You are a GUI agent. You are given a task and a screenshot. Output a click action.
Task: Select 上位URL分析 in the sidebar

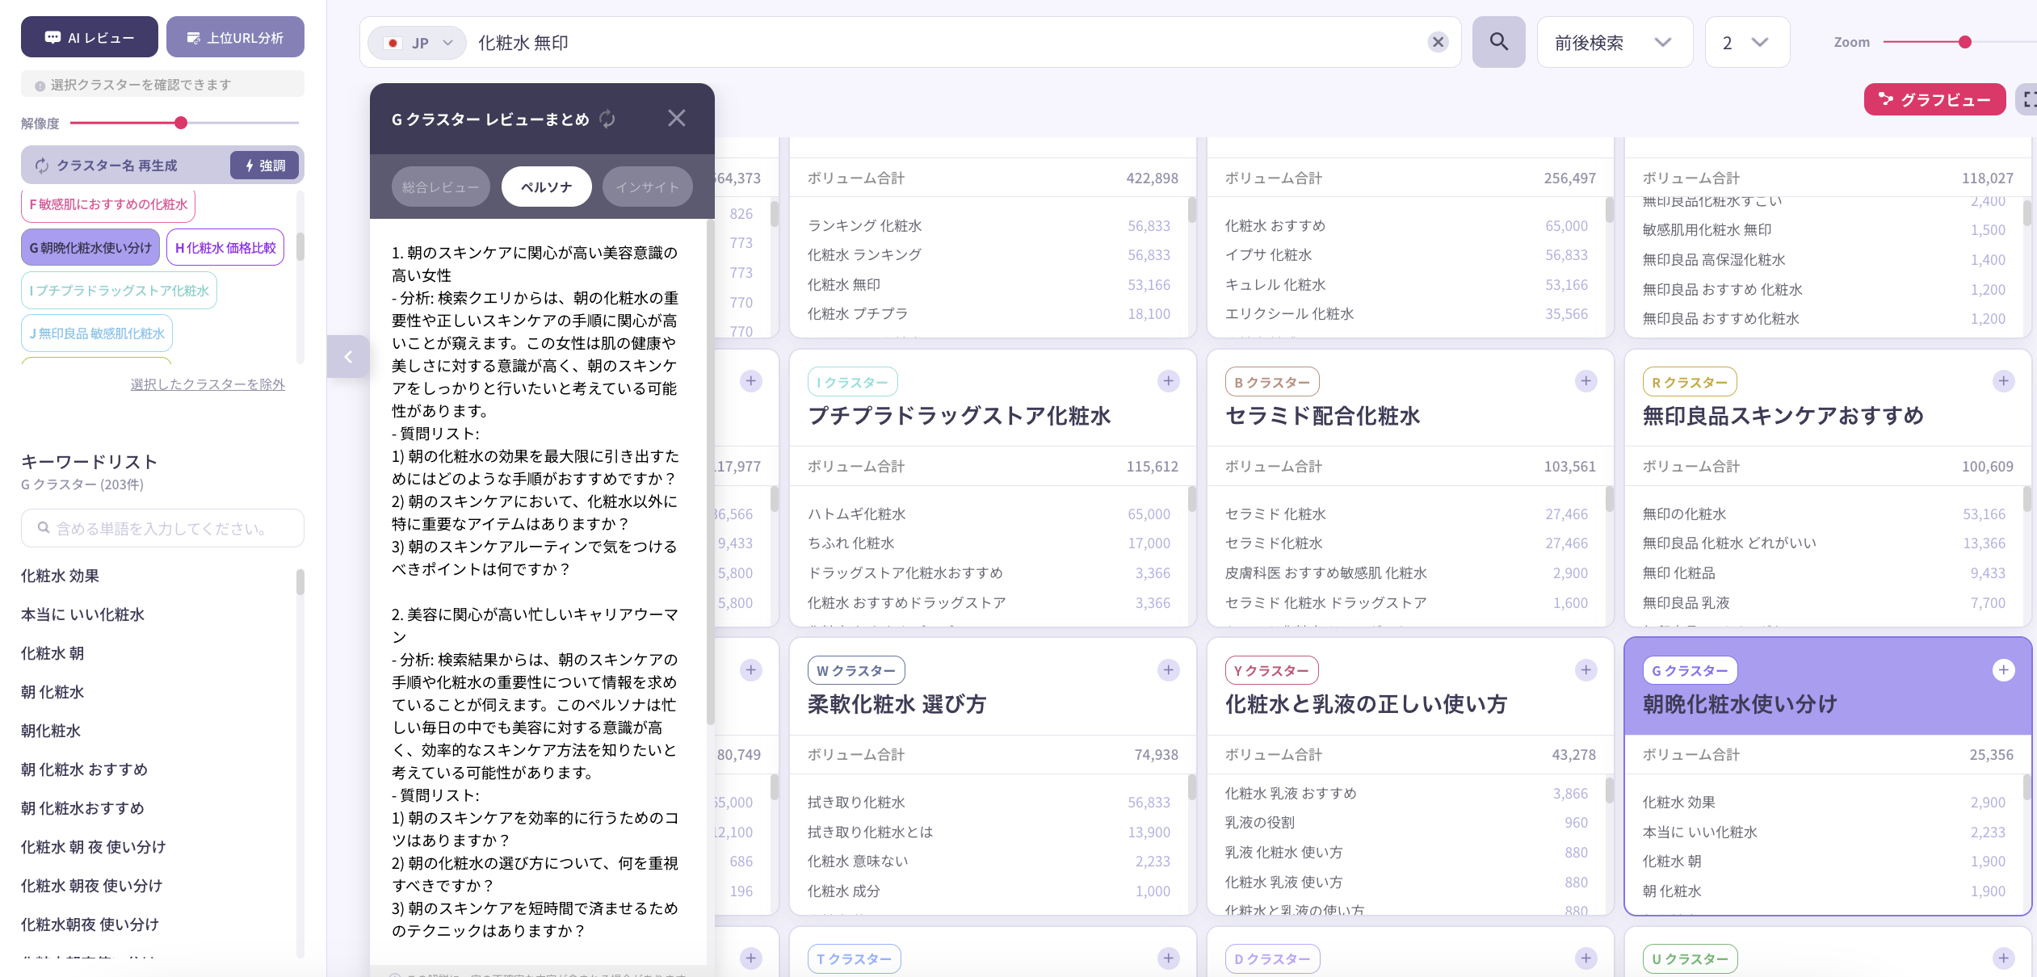(235, 36)
